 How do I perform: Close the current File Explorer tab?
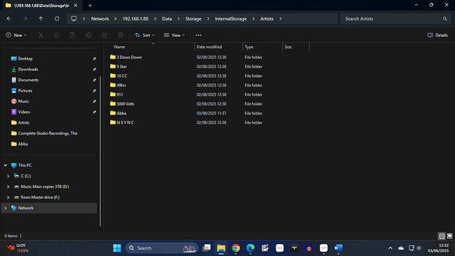point(75,5)
